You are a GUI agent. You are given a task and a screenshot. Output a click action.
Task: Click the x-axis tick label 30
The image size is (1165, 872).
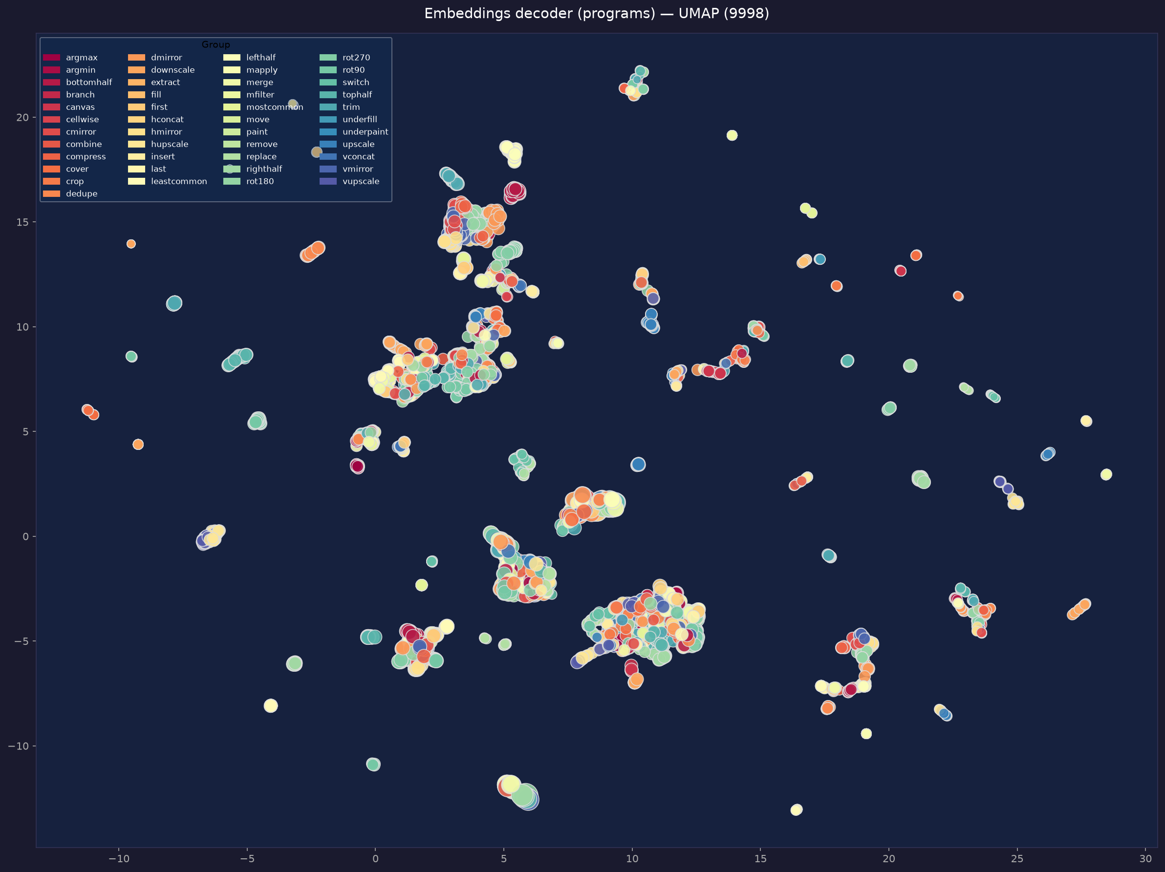pos(1145,859)
